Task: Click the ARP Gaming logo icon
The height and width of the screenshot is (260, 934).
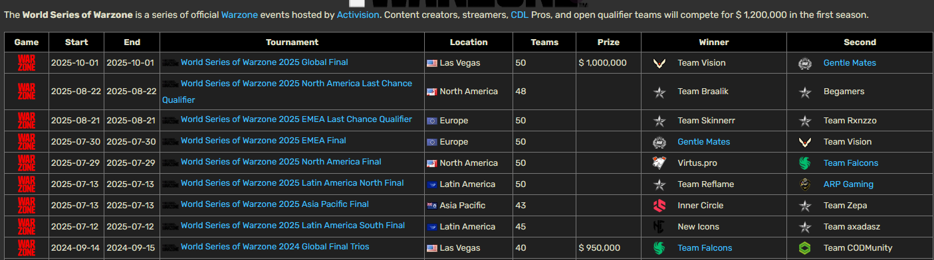Action: pyautogui.click(x=805, y=184)
